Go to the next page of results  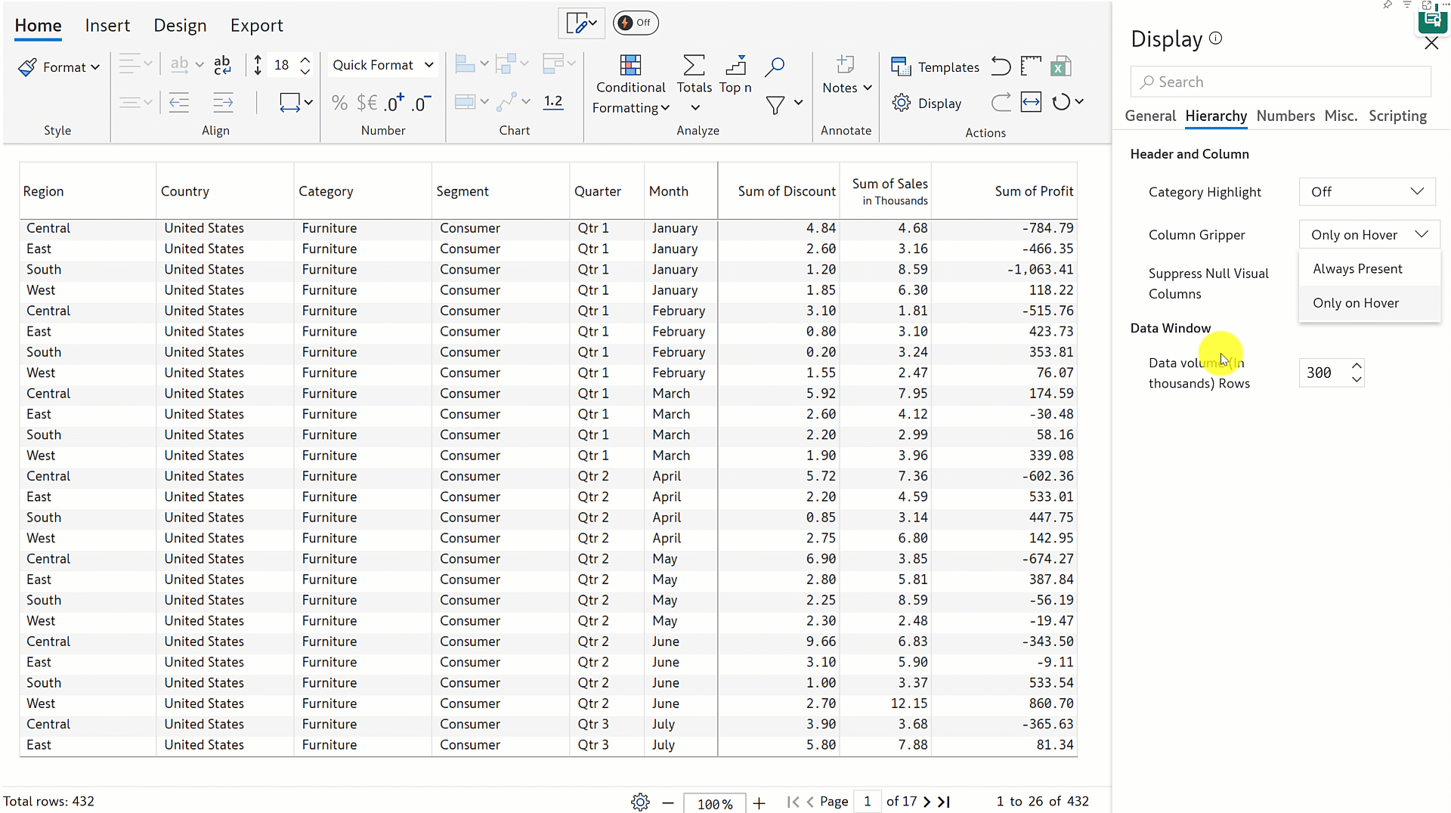(x=927, y=802)
